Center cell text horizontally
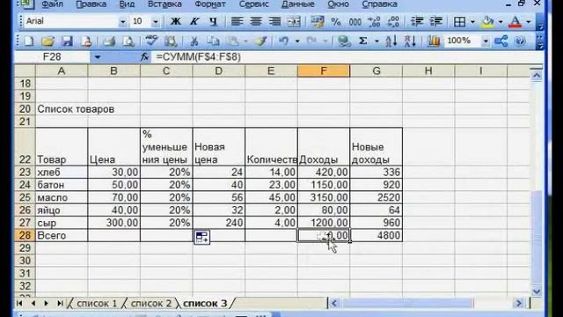Screen dimensions: 563x317 pyautogui.click(x=256, y=21)
